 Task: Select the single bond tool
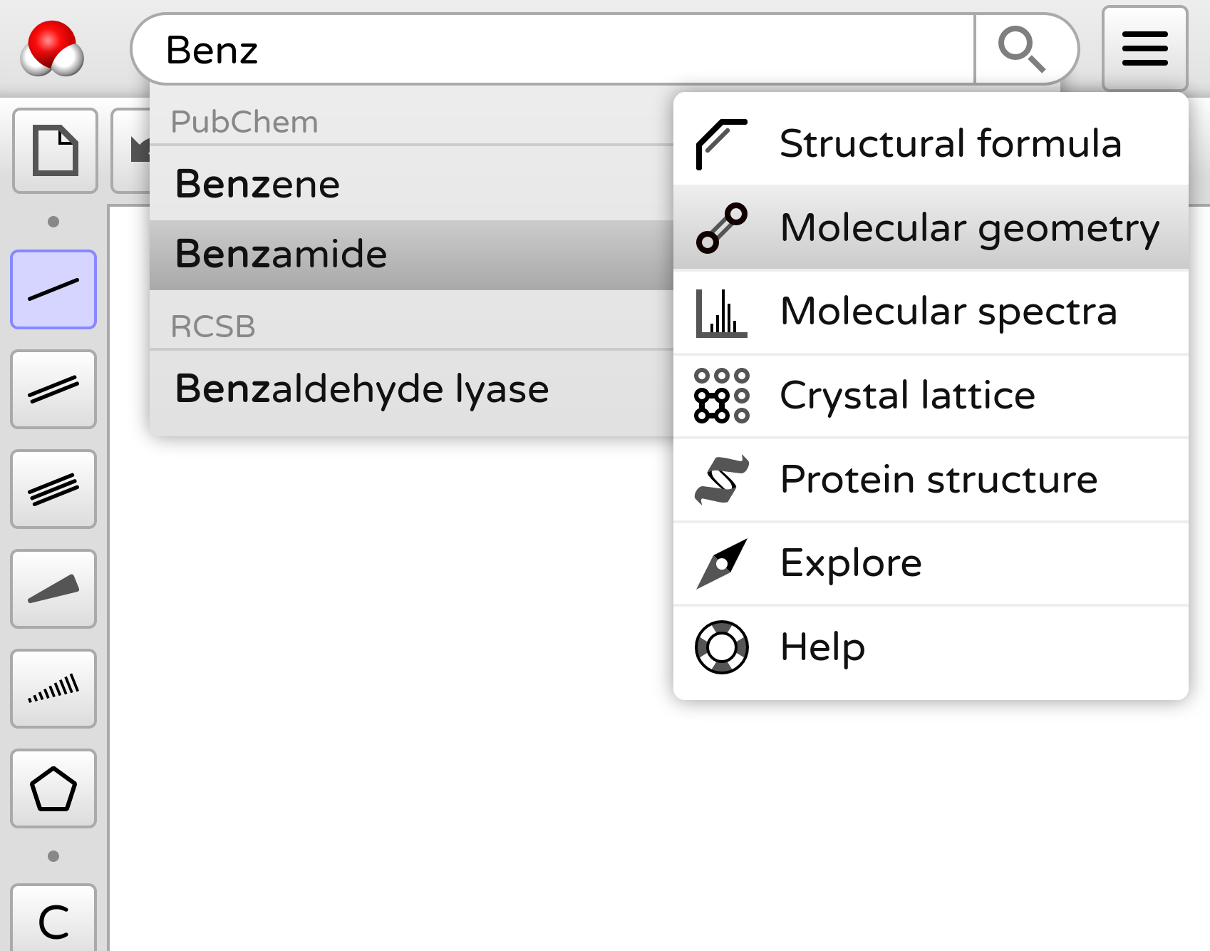tap(53, 289)
